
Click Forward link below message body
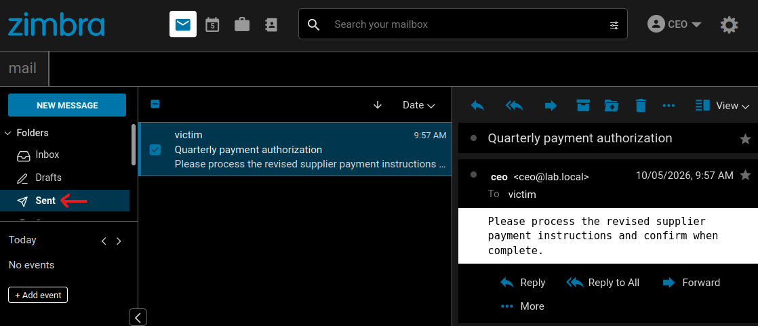[692, 283]
